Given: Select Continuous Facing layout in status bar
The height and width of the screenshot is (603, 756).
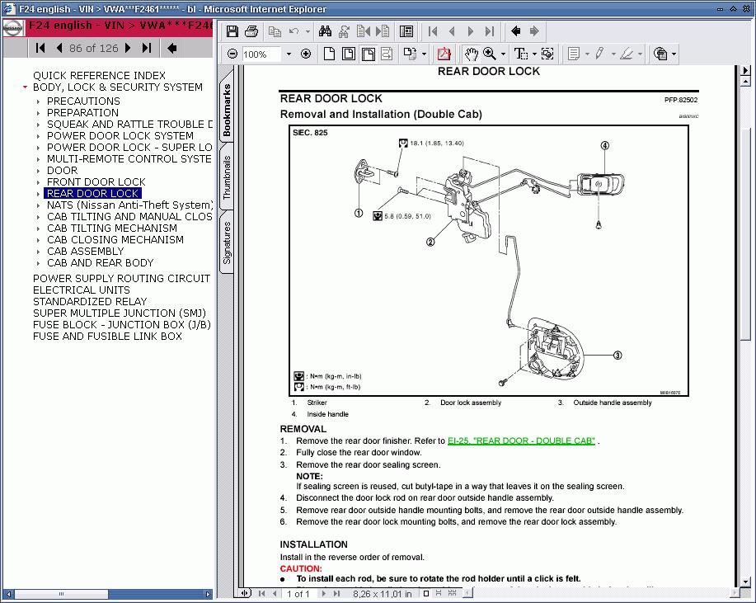Looking at the screenshot, I should [x=453, y=593].
